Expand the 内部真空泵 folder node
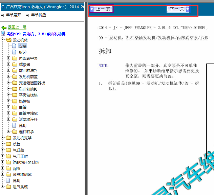214x195 pixels. [x=8, y=58]
